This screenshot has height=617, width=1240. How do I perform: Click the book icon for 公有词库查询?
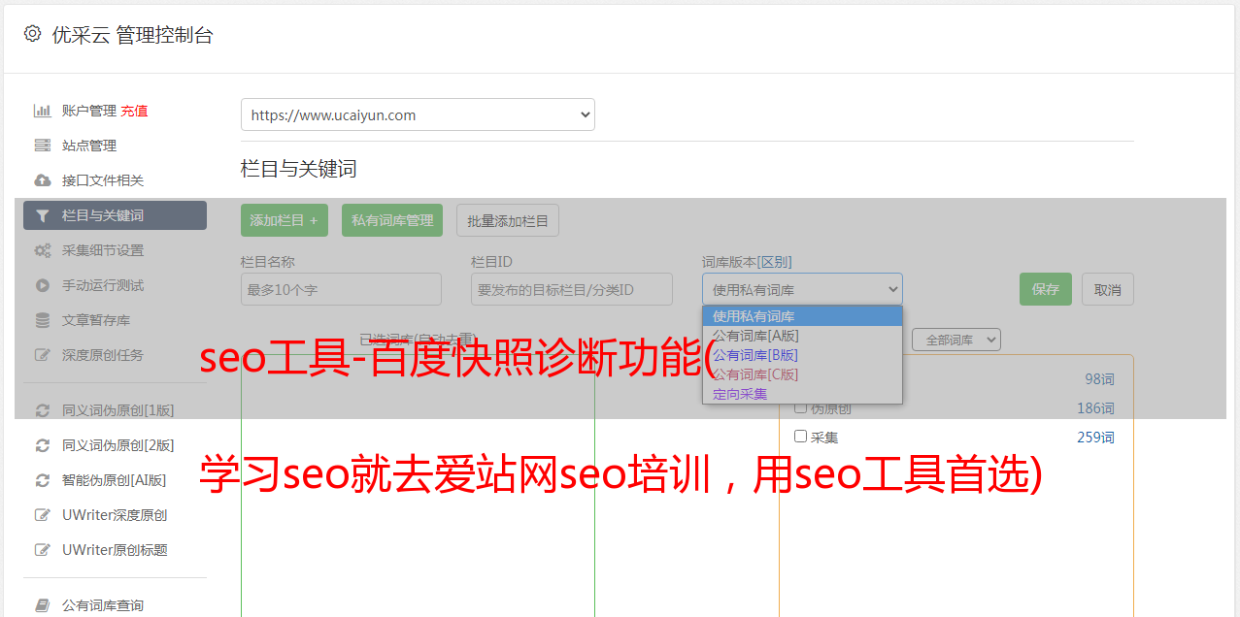(42, 605)
